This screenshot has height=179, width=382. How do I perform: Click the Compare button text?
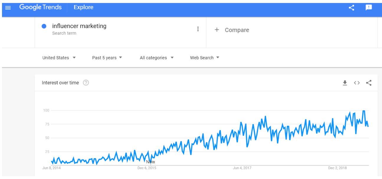[237, 30]
